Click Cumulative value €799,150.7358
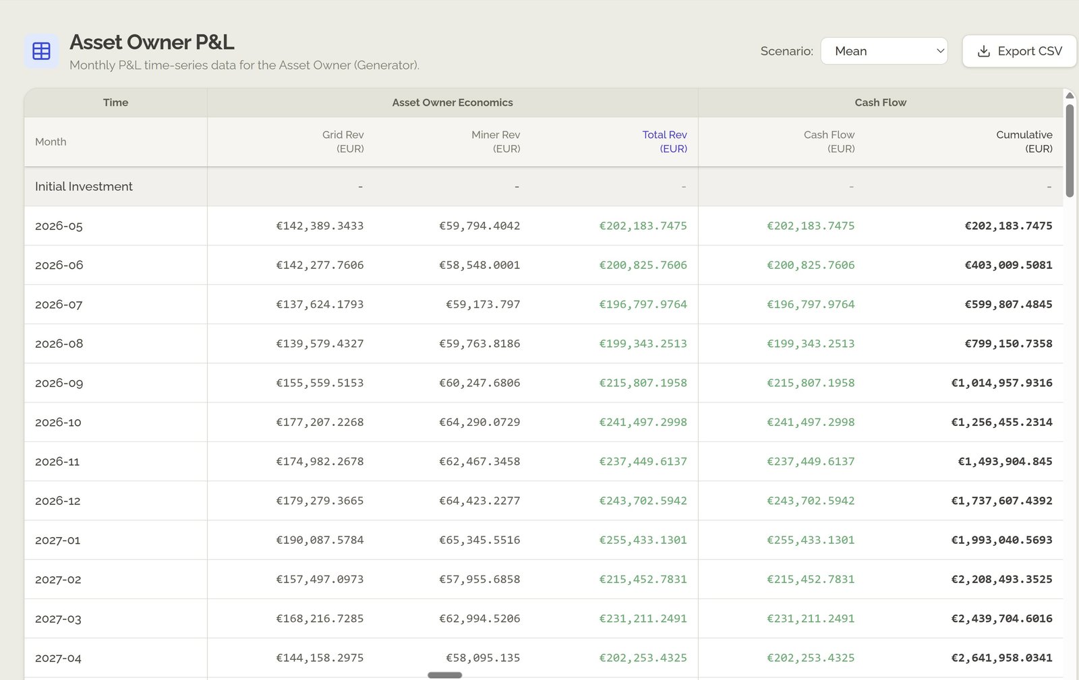This screenshot has width=1079, height=680. tap(1008, 344)
